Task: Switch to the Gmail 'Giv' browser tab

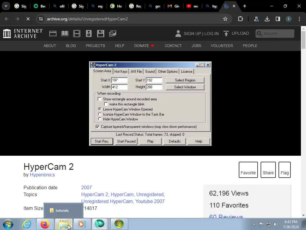Action: [174, 6]
